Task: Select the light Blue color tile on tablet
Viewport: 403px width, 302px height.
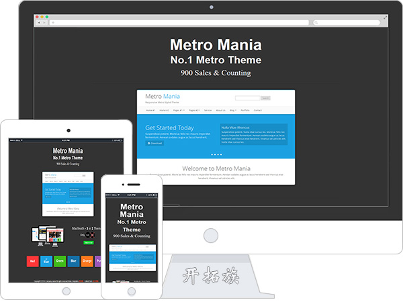Action: 46,261
